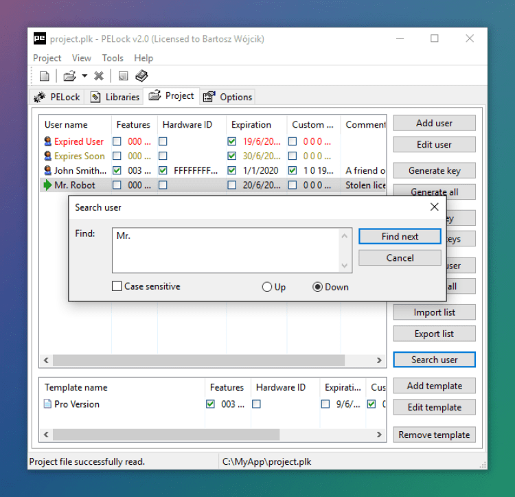Sort by the Template name column header
The image size is (515, 497).
(x=122, y=387)
